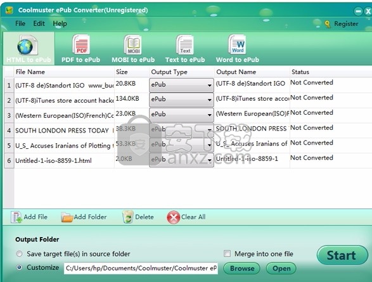The width and height of the screenshot is (372, 282).
Task: Minimize the Coolmuster window
Action: coord(358,11)
